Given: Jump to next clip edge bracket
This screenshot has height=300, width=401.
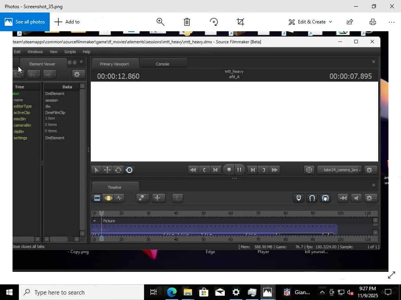Looking at the screenshot, I should (264, 170).
